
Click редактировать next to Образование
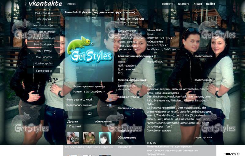click(x=203, y=138)
